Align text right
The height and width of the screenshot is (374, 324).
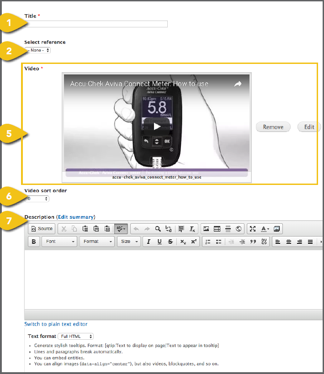[x=299, y=242]
